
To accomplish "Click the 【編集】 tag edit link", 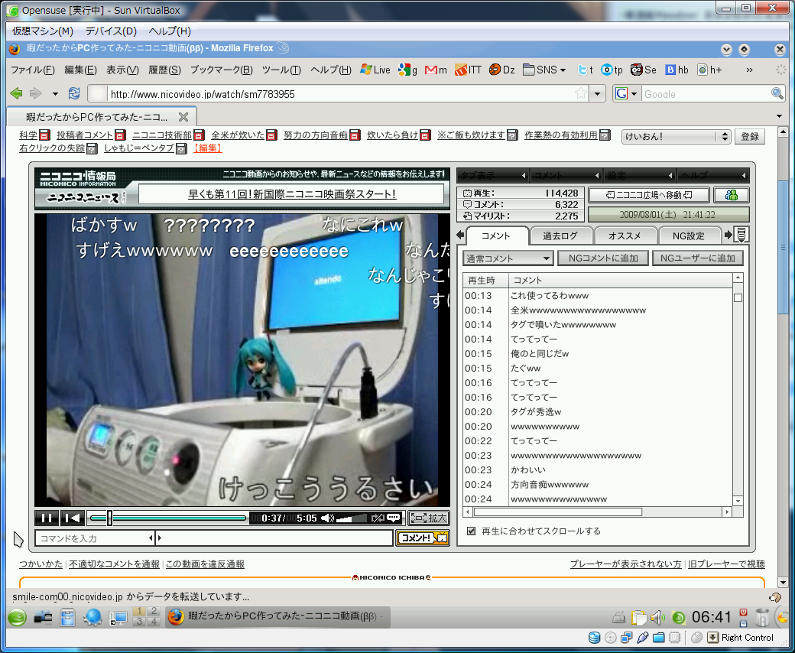I will [207, 148].
